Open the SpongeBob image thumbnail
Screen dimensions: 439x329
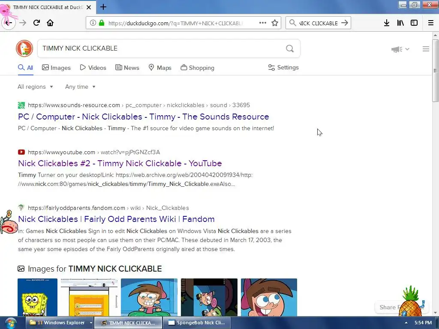pyautogui.click(x=38, y=297)
